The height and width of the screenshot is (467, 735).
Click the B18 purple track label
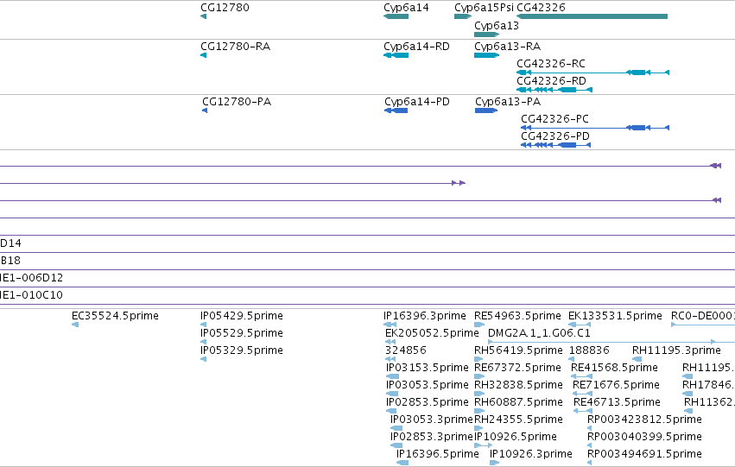[x=10, y=261]
